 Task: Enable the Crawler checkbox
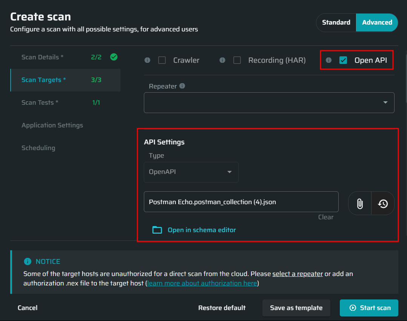click(162, 60)
